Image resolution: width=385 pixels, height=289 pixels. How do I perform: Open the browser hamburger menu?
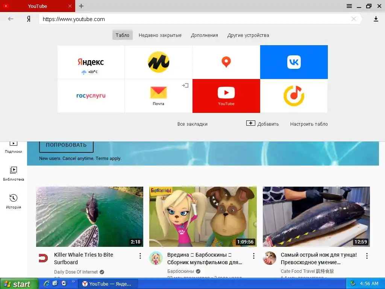click(349, 6)
